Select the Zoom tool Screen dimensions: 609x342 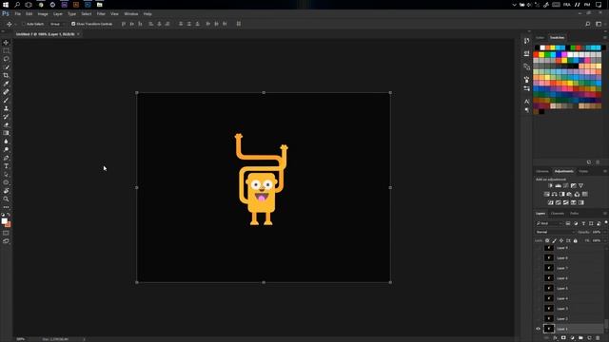pyautogui.click(x=6, y=199)
